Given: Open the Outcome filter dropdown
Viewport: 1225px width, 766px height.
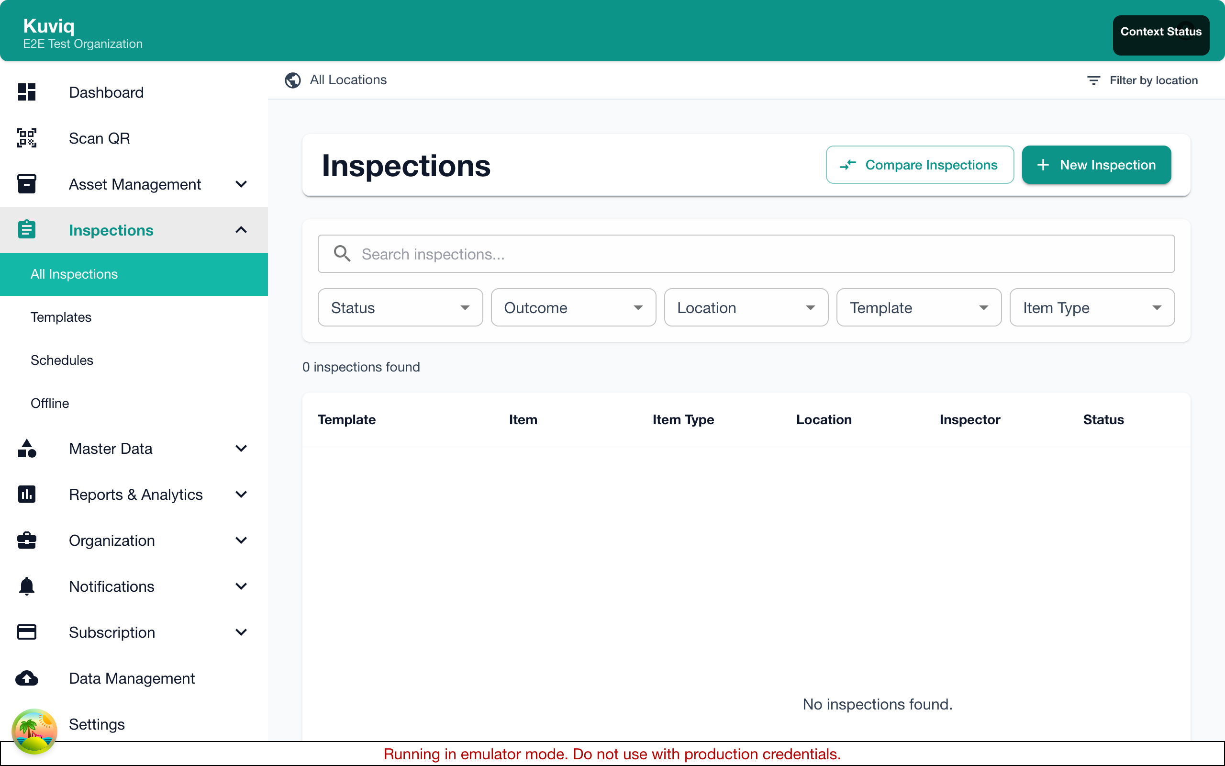Looking at the screenshot, I should [574, 307].
